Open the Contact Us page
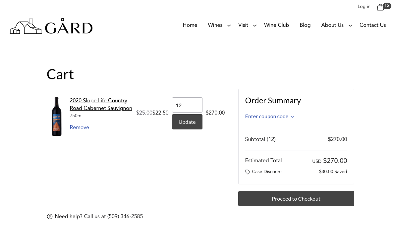396x240 pixels. click(372, 25)
